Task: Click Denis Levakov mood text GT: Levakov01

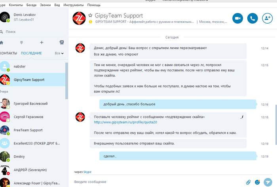Action: [x=24, y=20]
